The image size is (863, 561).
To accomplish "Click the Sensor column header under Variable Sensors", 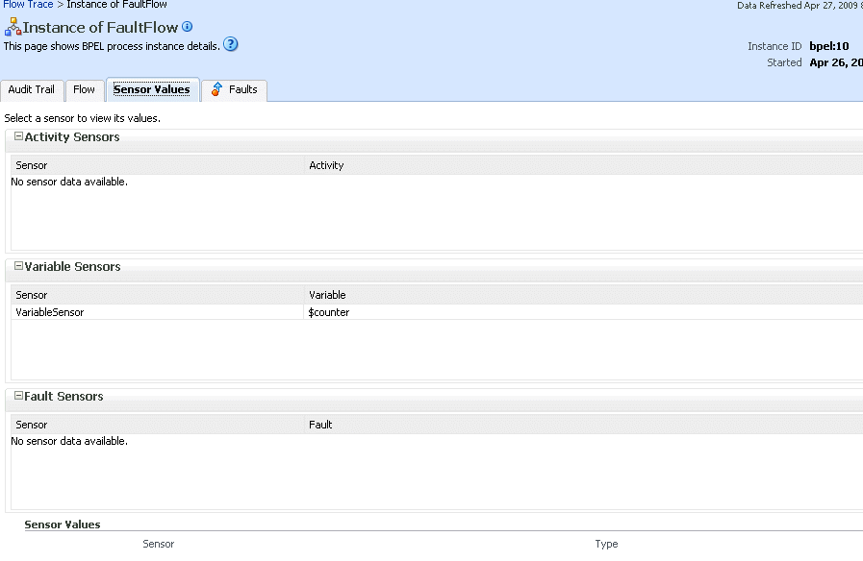I will 31,295.
